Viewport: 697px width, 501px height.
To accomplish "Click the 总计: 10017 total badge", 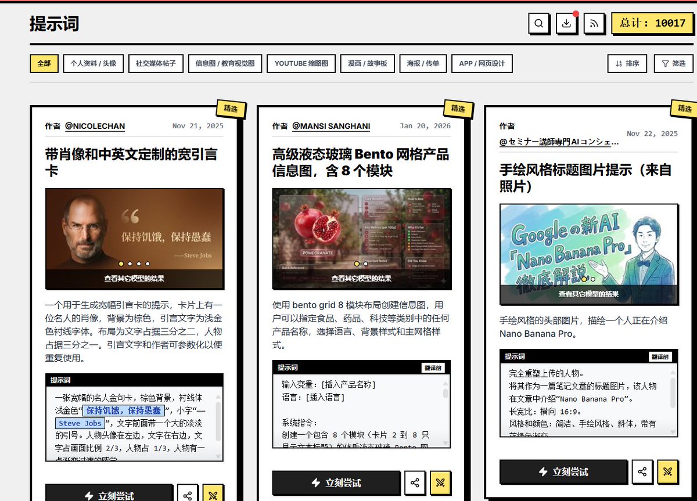I will click(x=652, y=23).
